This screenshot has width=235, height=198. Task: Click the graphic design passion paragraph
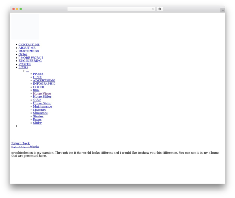(x=115, y=154)
